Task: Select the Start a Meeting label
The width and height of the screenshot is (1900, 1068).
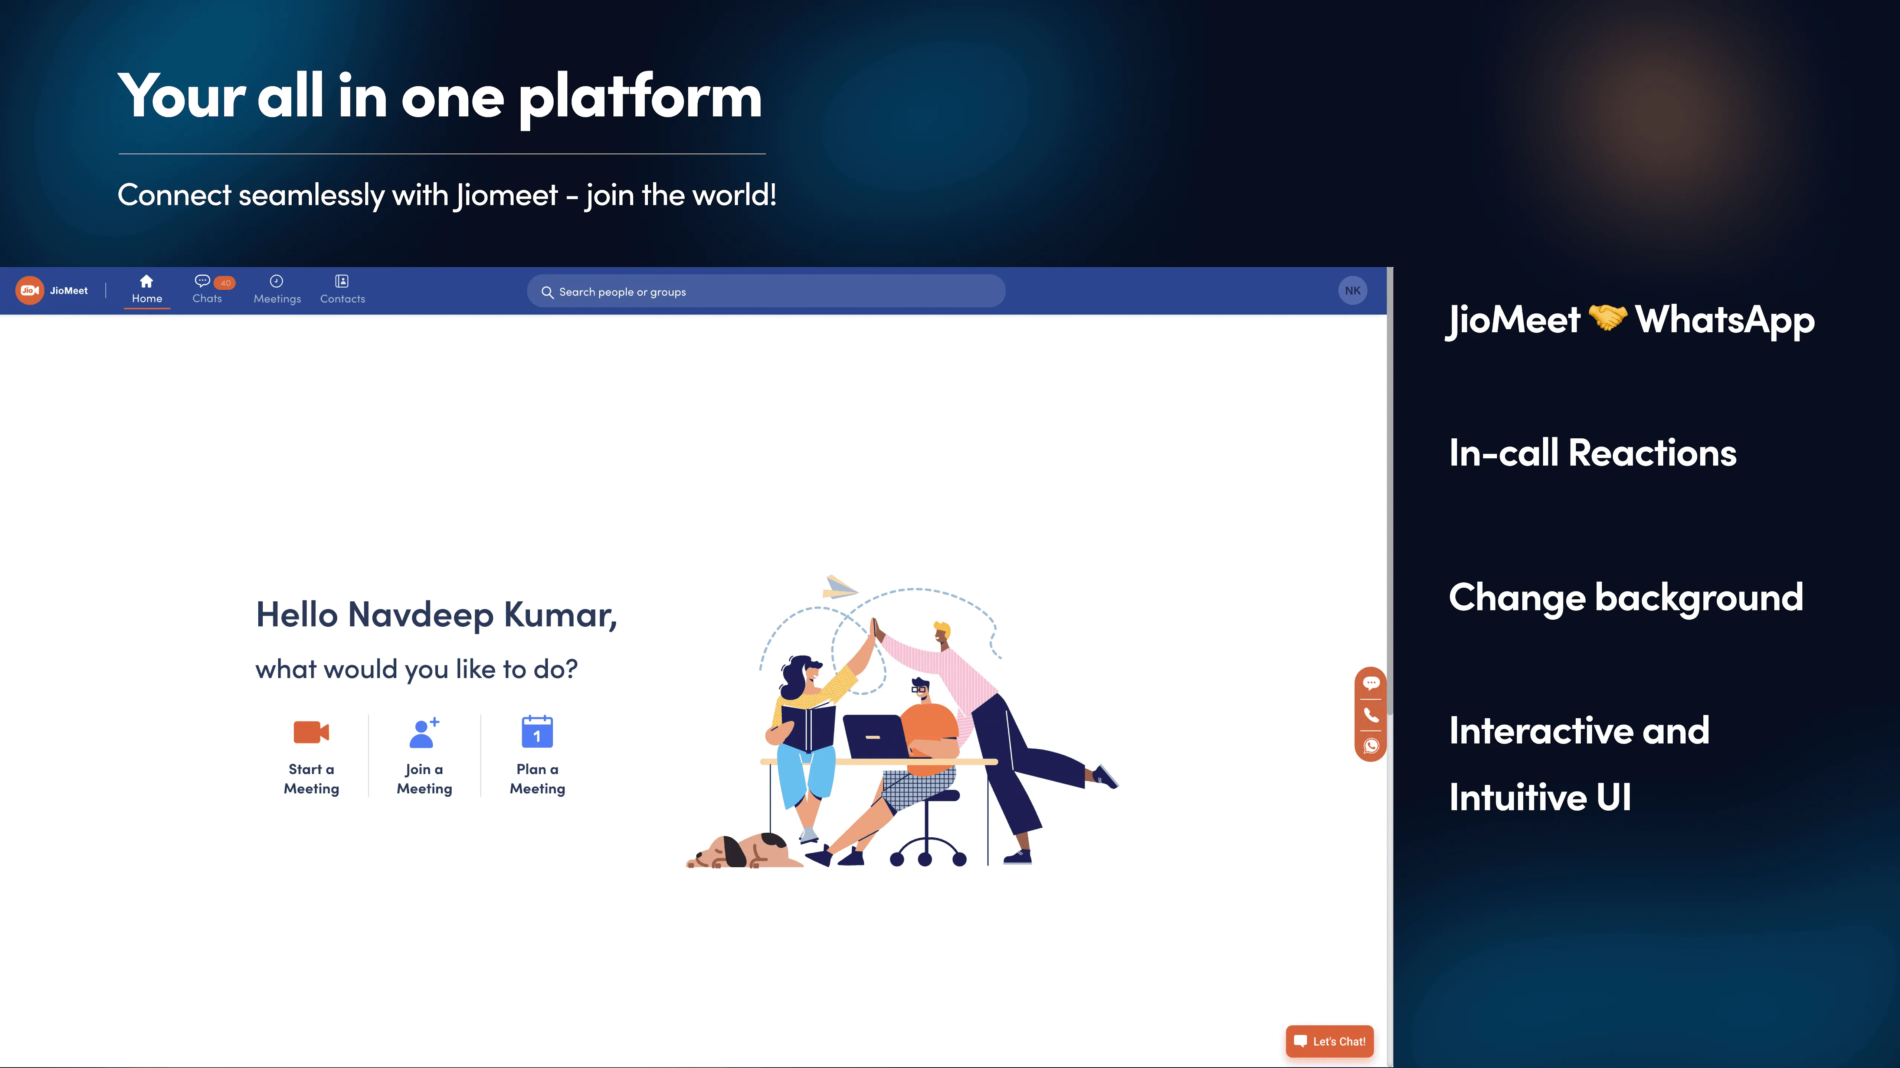Action: [311, 778]
